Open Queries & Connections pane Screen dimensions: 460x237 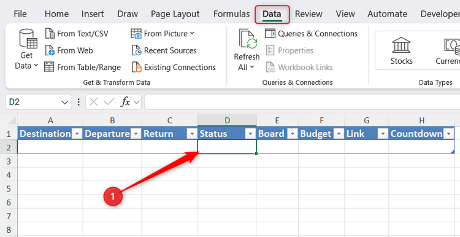[x=311, y=34]
